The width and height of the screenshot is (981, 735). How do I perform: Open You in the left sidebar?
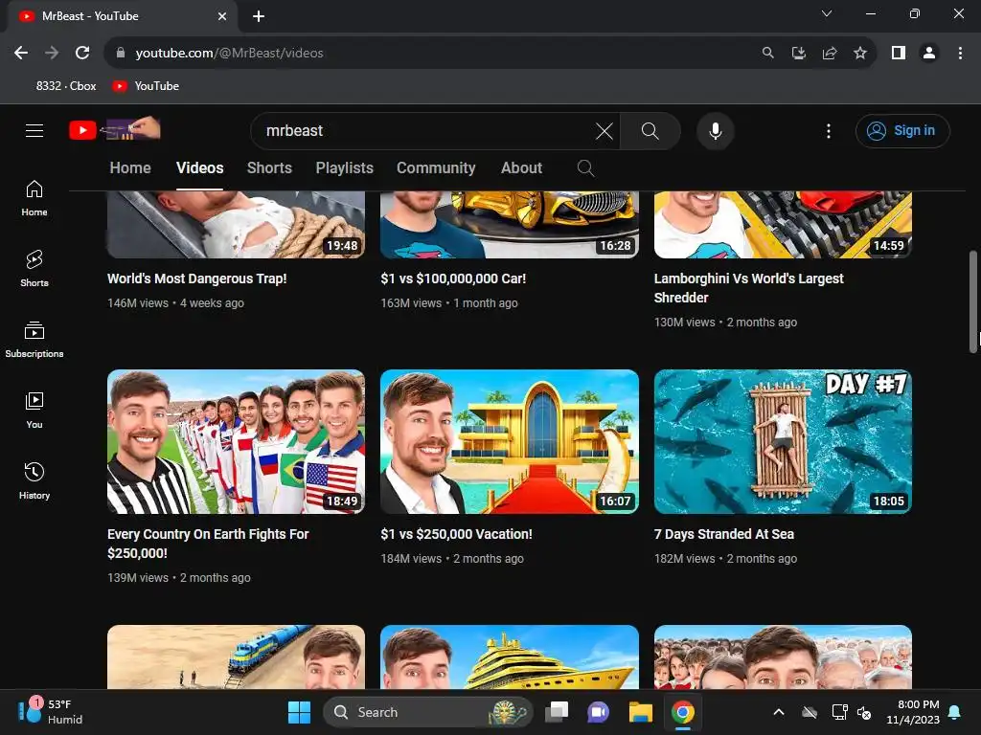(34, 410)
